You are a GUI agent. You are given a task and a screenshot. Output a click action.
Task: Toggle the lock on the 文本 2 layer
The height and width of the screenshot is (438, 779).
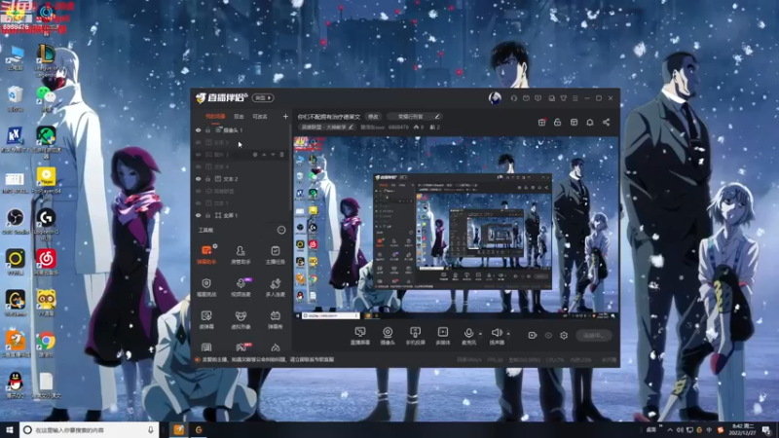coord(207,179)
